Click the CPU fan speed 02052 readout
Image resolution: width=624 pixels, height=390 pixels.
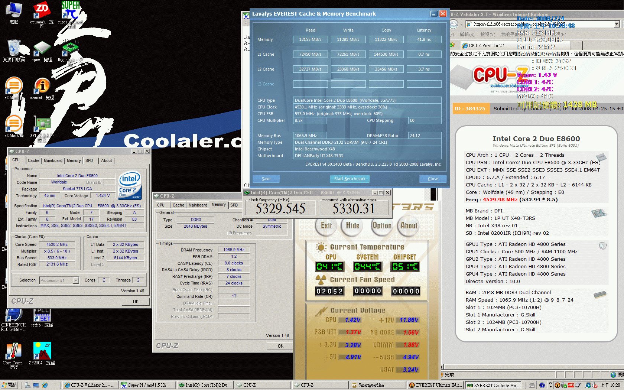(329, 291)
